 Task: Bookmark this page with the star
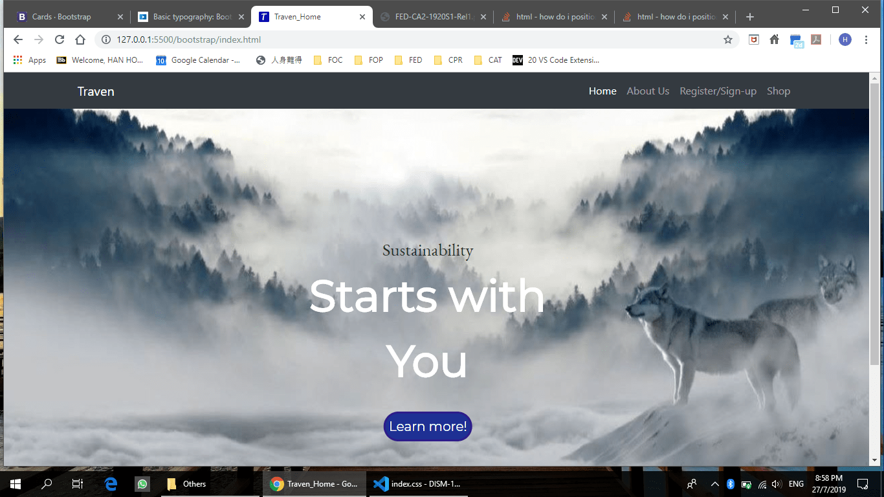(728, 39)
